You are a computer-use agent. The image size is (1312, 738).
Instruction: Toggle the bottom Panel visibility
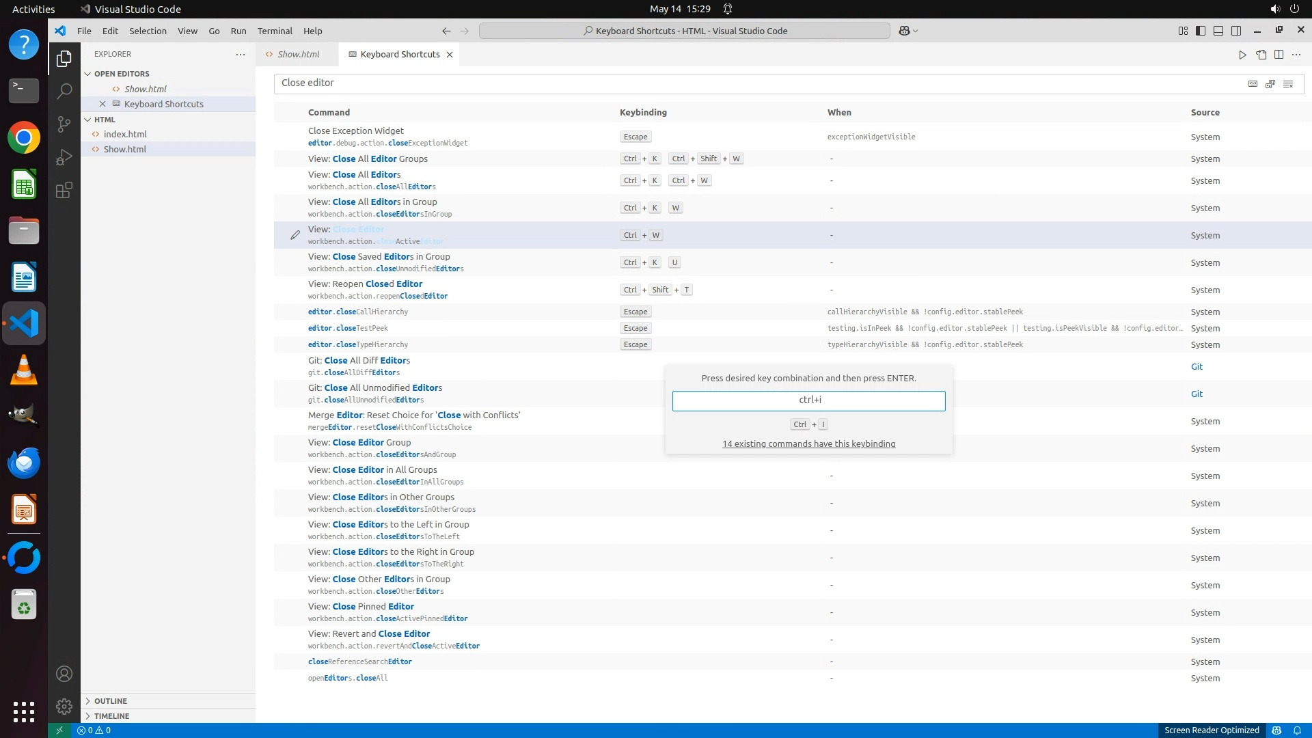point(1218,31)
